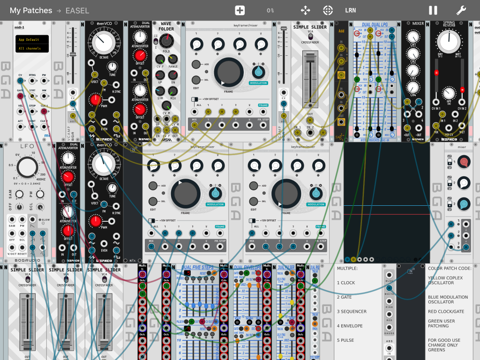480x360 pixels.
Task: Flip the Wave Folder II/I switch
Action: (156, 41)
